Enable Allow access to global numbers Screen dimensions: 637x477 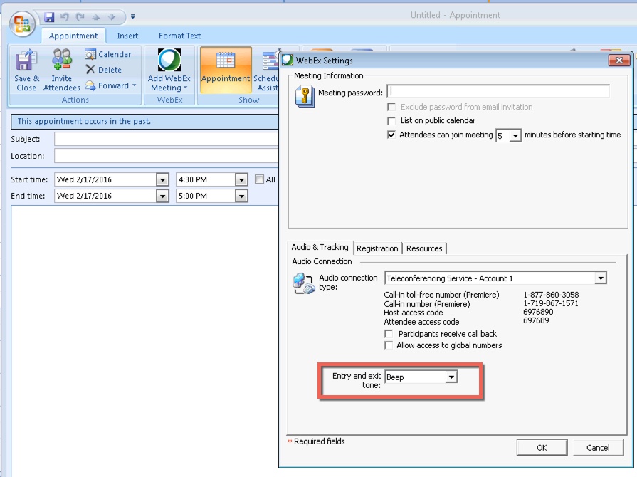(x=389, y=345)
